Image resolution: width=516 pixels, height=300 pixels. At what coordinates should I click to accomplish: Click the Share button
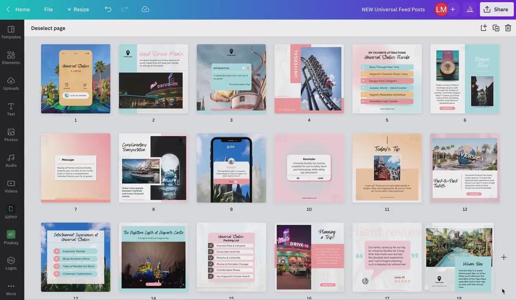tap(496, 9)
